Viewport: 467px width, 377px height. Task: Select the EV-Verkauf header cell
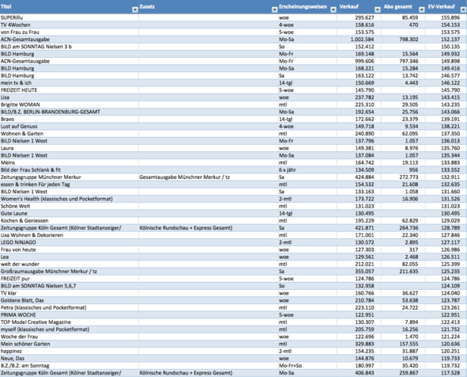pyautogui.click(x=446, y=7)
